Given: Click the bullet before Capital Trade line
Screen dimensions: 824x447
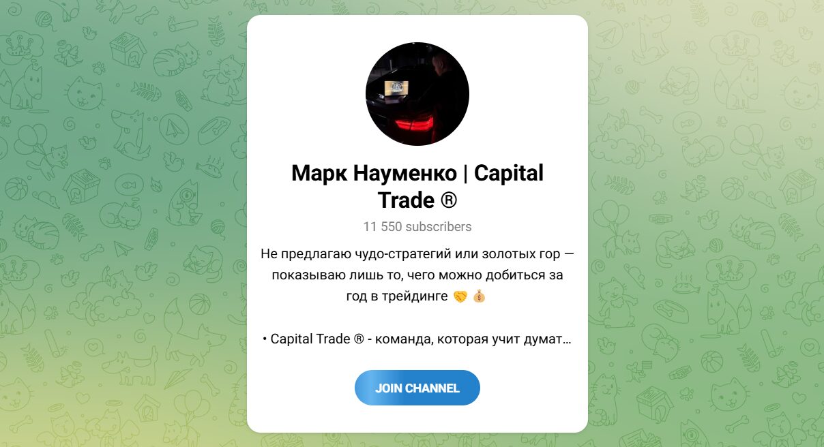Looking at the screenshot, I should pyautogui.click(x=265, y=339).
